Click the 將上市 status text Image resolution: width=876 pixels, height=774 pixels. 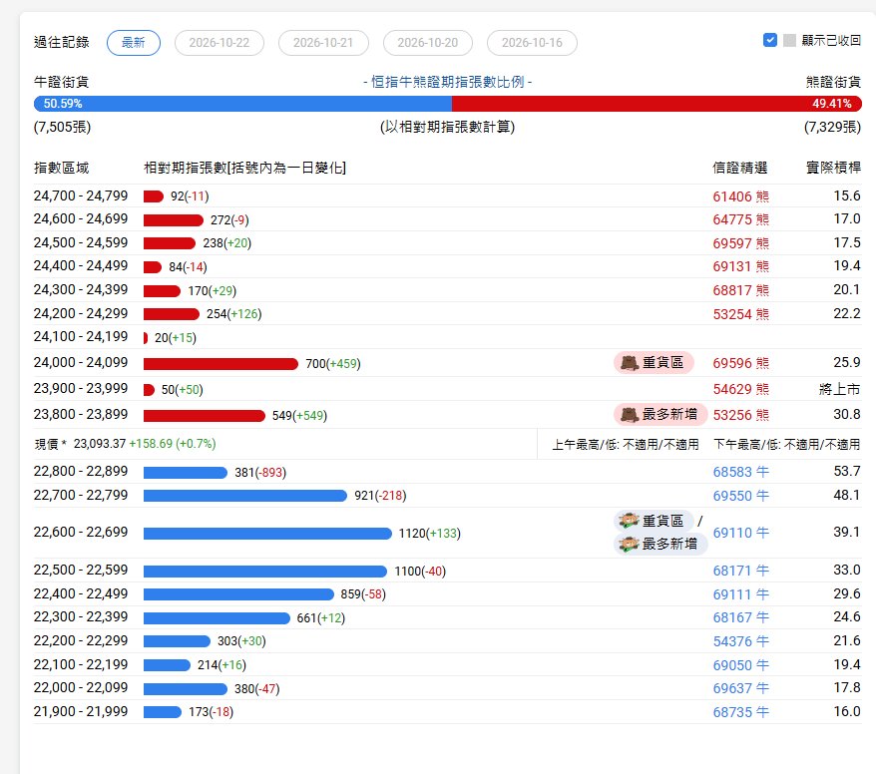(x=839, y=389)
